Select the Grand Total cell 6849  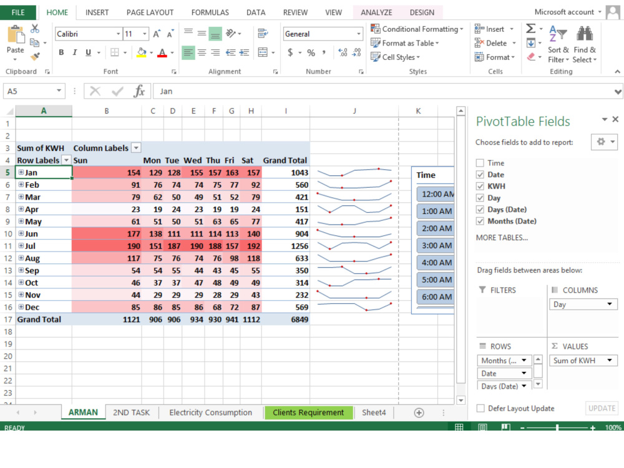285,319
